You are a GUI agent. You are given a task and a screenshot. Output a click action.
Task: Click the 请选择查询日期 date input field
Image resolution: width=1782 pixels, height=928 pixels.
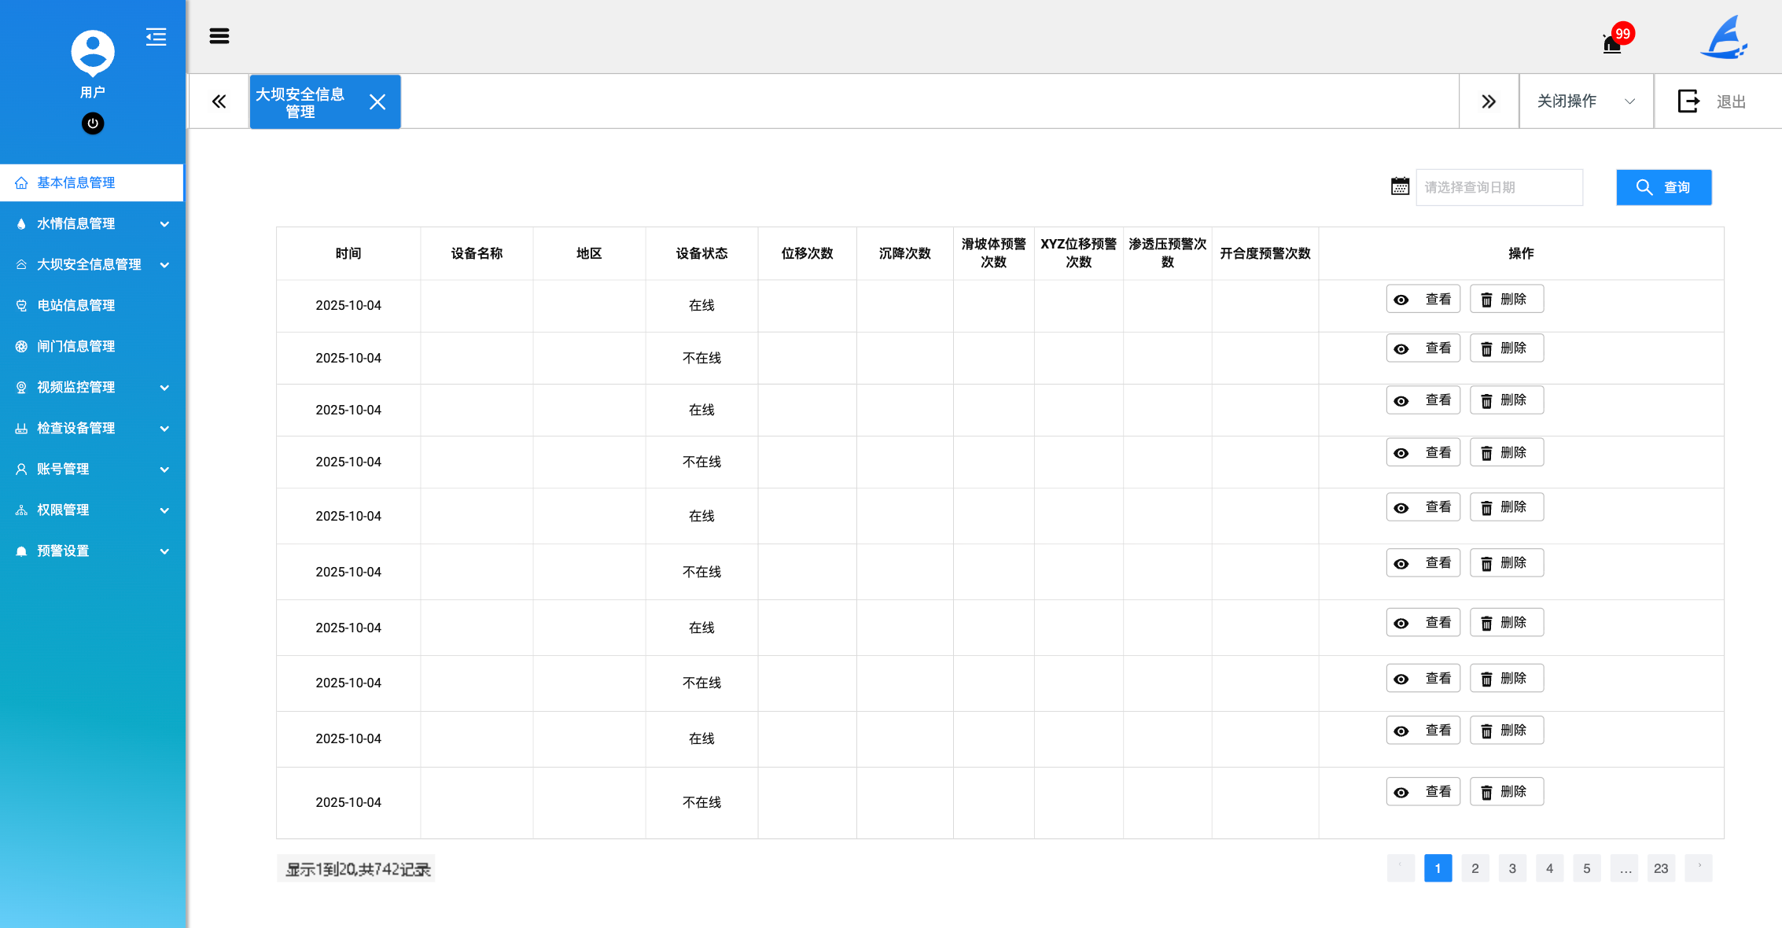(1498, 187)
